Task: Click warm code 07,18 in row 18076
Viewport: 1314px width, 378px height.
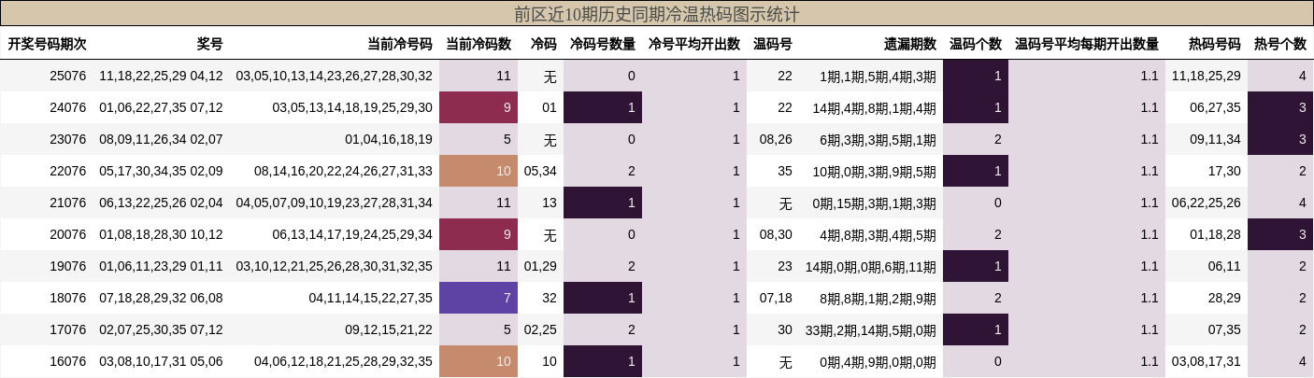Action: pyautogui.click(x=776, y=299)
